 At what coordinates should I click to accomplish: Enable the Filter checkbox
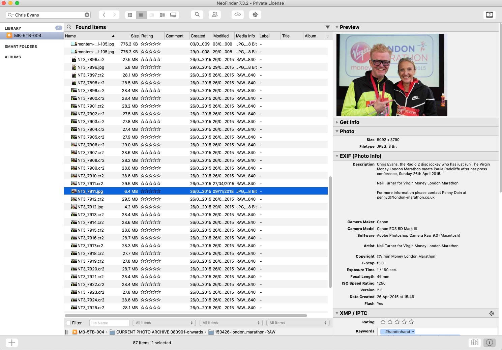(69, 323)
